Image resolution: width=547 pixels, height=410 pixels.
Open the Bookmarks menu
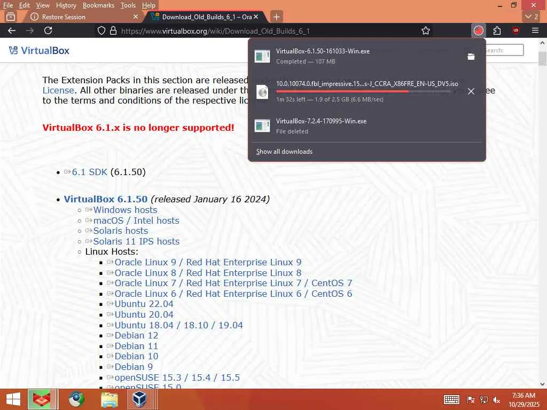tap(98, 5)
